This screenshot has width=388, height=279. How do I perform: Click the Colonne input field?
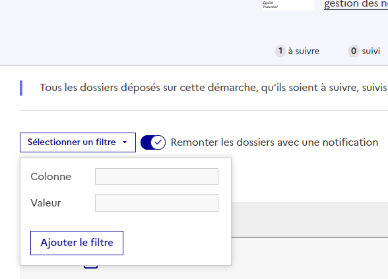click(x=156, y=177)
